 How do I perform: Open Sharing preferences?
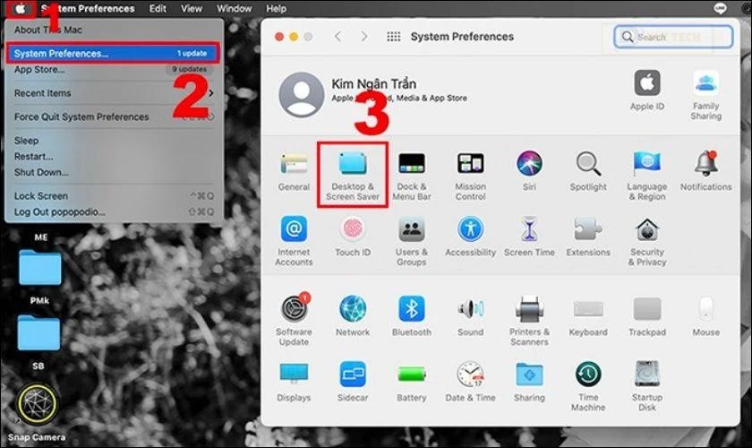click(x=529, y=383)
